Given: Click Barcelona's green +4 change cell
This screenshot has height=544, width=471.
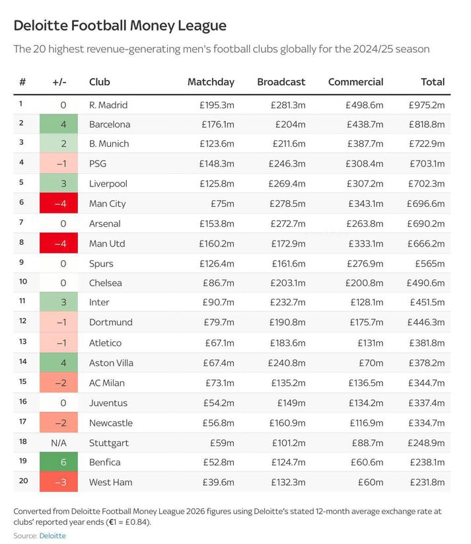Looking at the screenshot, I should coord(62,124).
